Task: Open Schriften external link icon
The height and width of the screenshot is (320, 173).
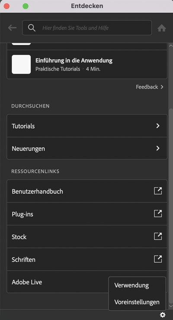Action: [x=158, y=259]
